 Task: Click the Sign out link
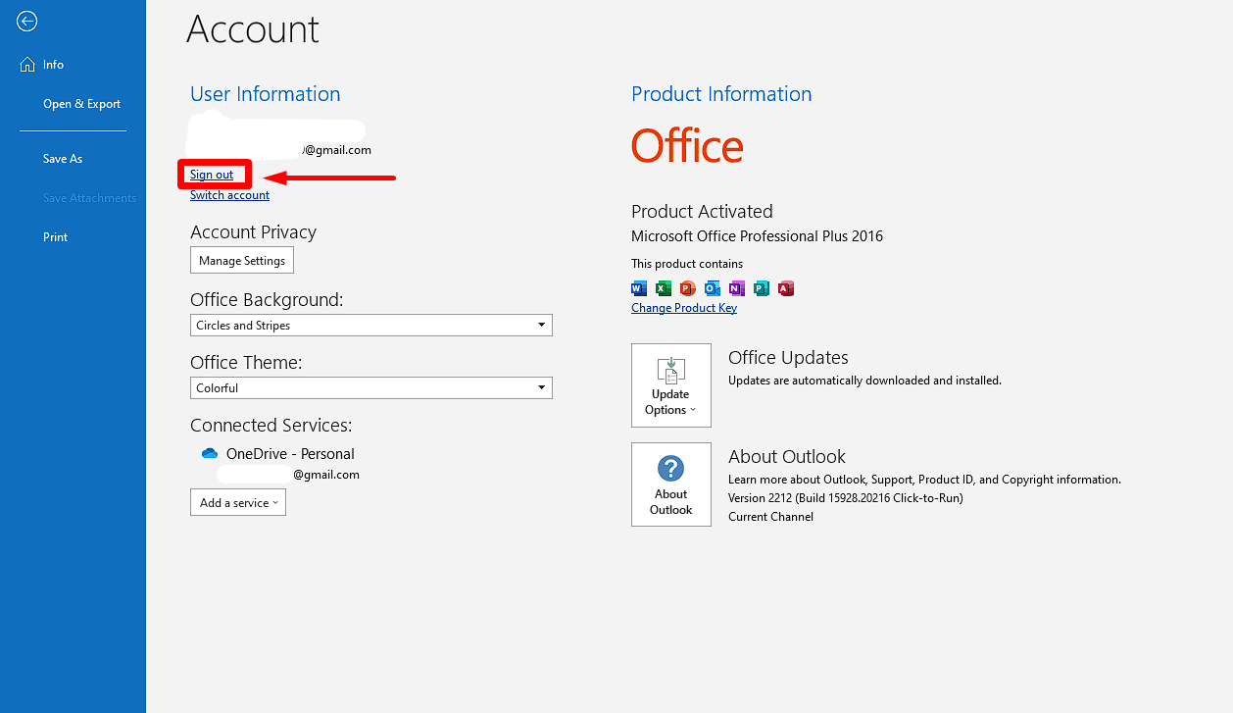tap(214, 175)
